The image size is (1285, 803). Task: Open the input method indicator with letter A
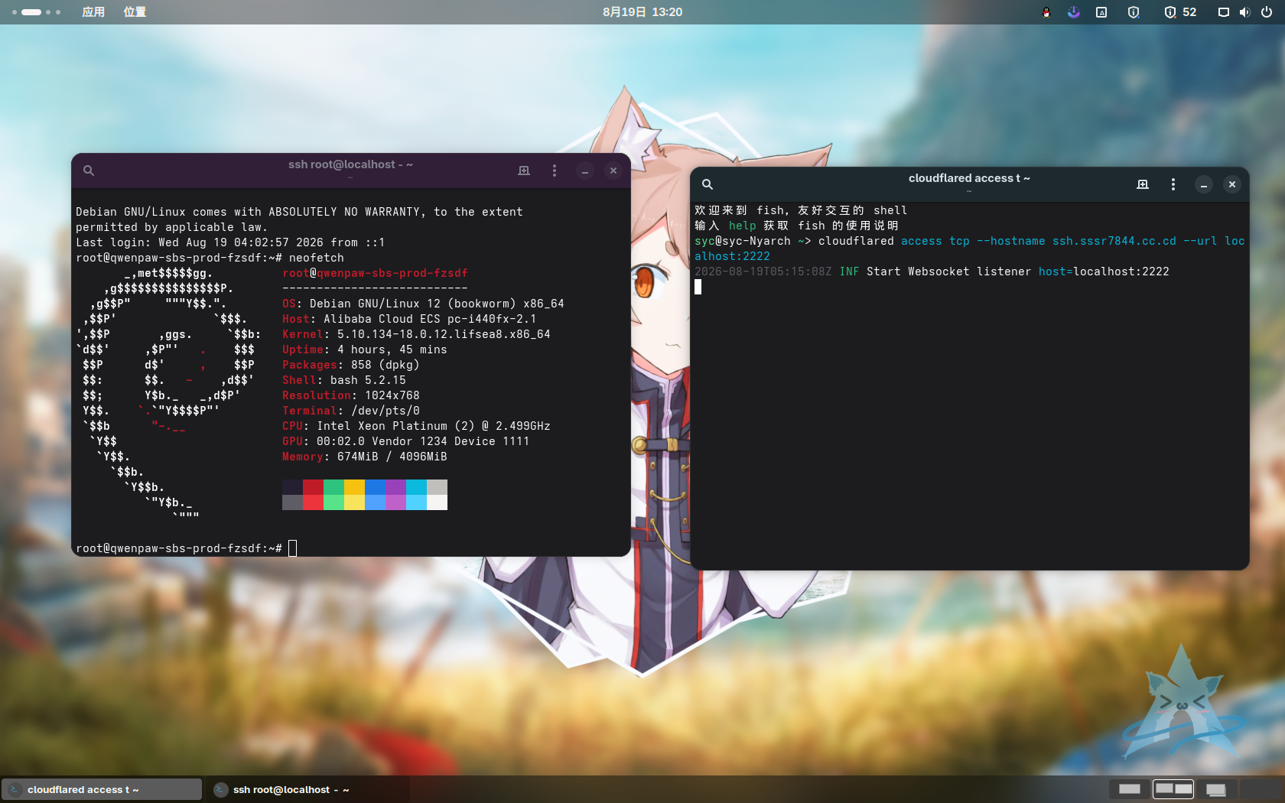coord(1101,12)
